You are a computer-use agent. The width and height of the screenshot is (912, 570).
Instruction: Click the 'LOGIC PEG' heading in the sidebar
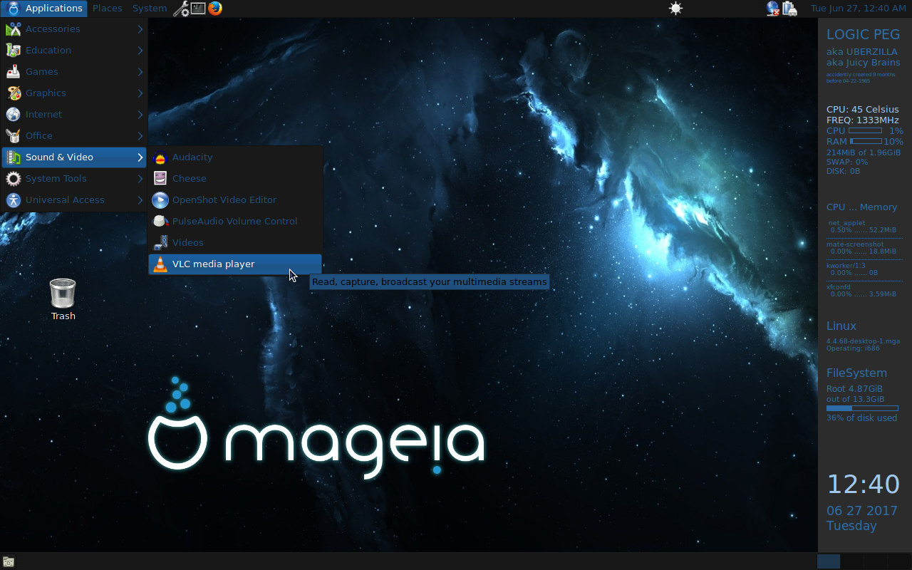[863, 35]
